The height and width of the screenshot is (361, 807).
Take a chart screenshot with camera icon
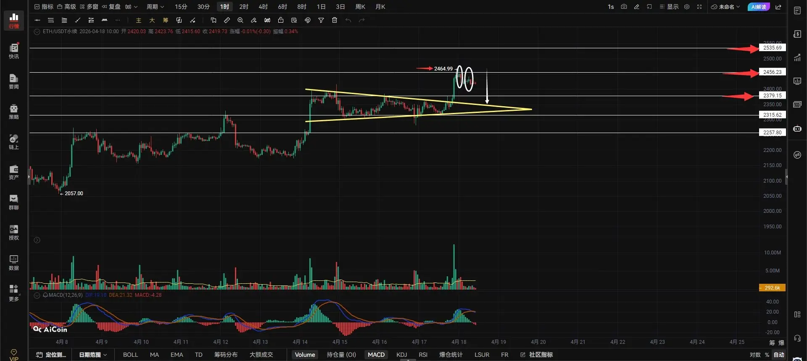point(624,7)
